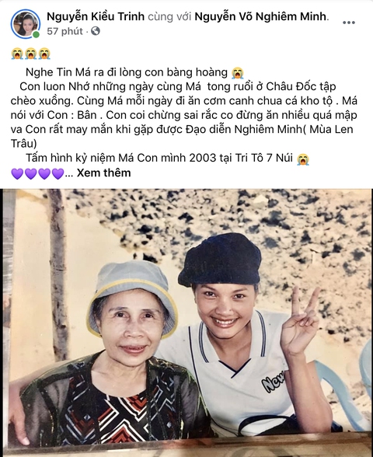
Task: Click the second purple heart emoji
Action: [30, 174]
